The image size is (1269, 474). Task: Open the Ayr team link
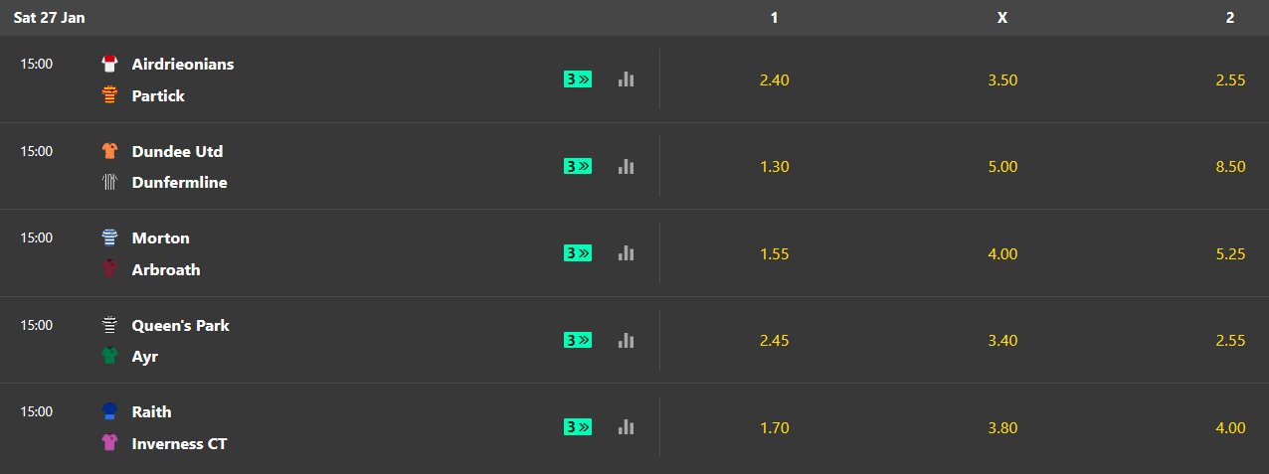pyautogui.click(x=145, y=356)
